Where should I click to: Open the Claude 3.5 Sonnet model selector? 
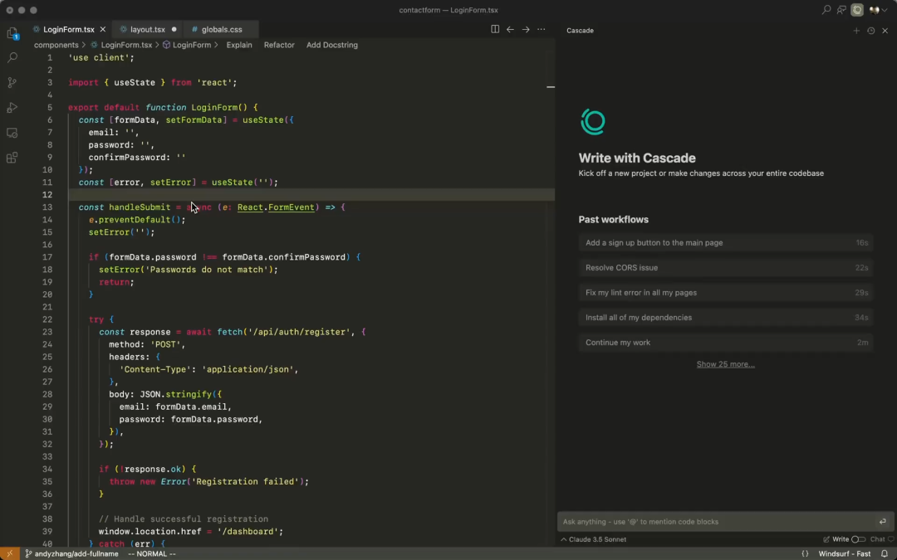click(x=593, y=539)
